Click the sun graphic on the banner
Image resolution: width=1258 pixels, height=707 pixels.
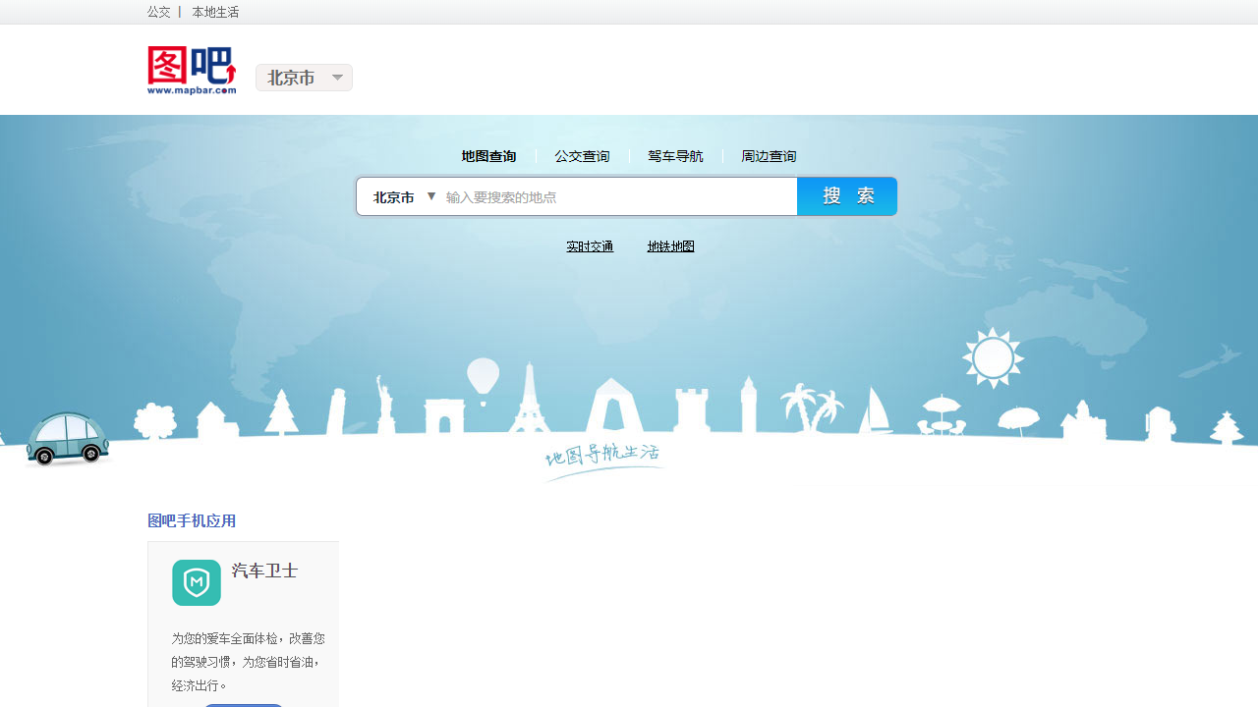[993, 357]
